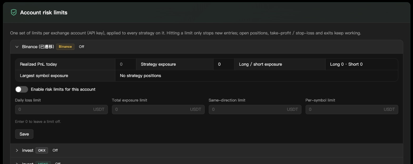Viewport: 413px width, 164px height.
Task: Click the yellow Binance exchange badge
Action: point(65,47)
